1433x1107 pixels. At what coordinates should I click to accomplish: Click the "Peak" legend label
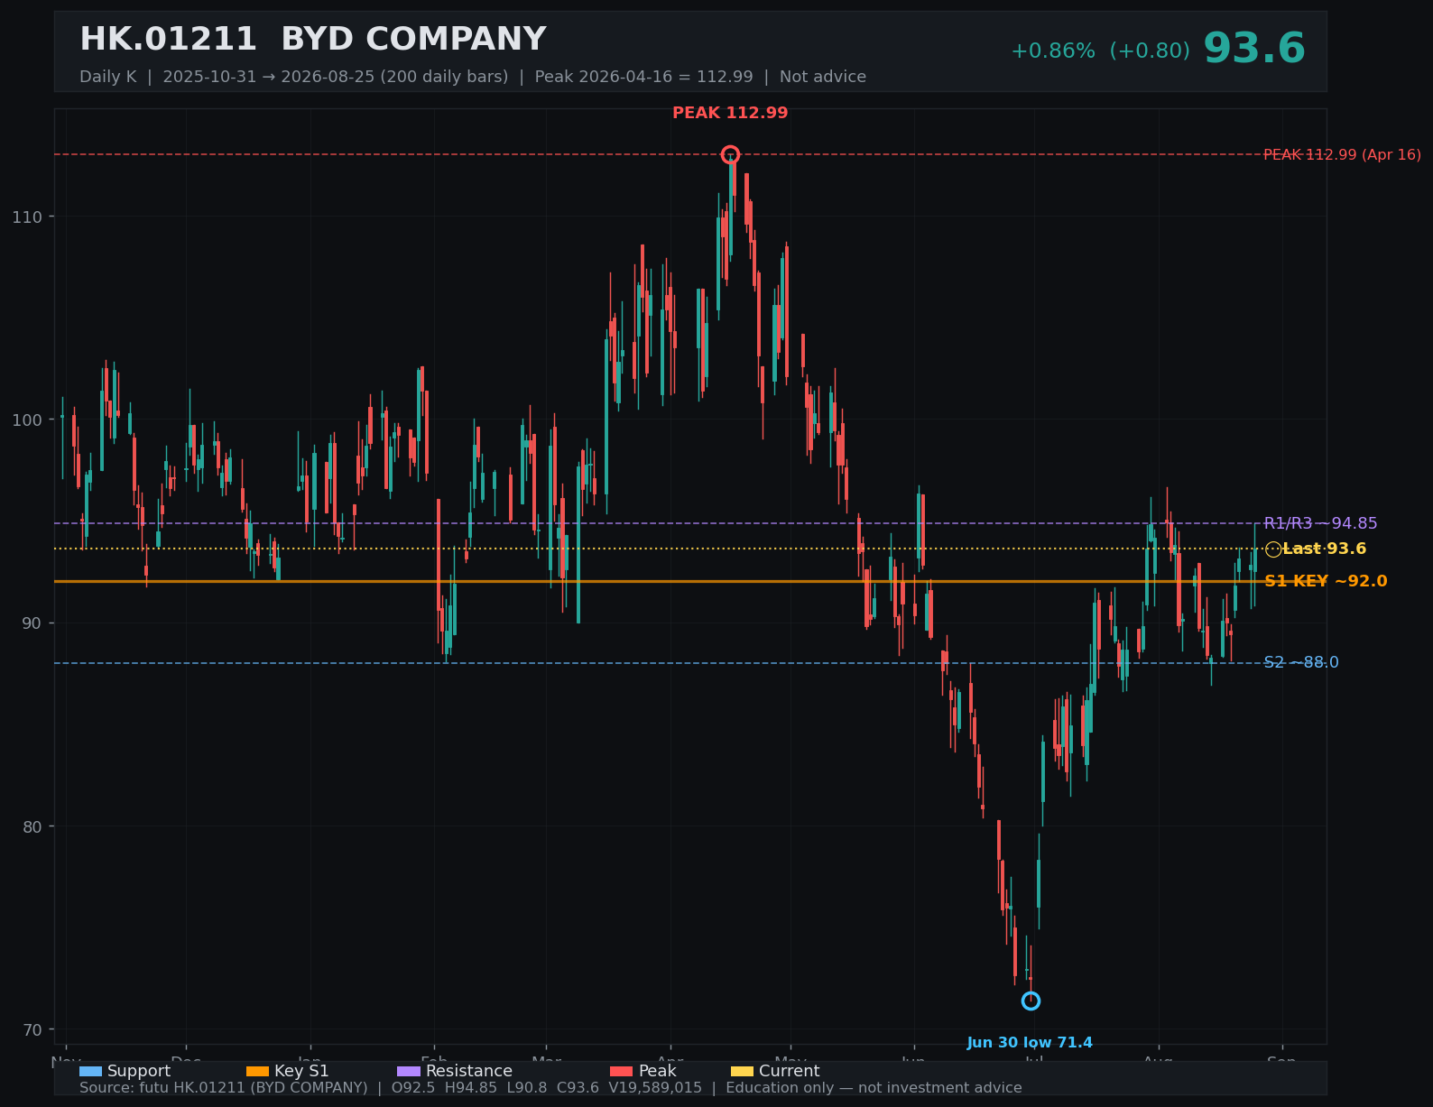[x=657, y=1071]
